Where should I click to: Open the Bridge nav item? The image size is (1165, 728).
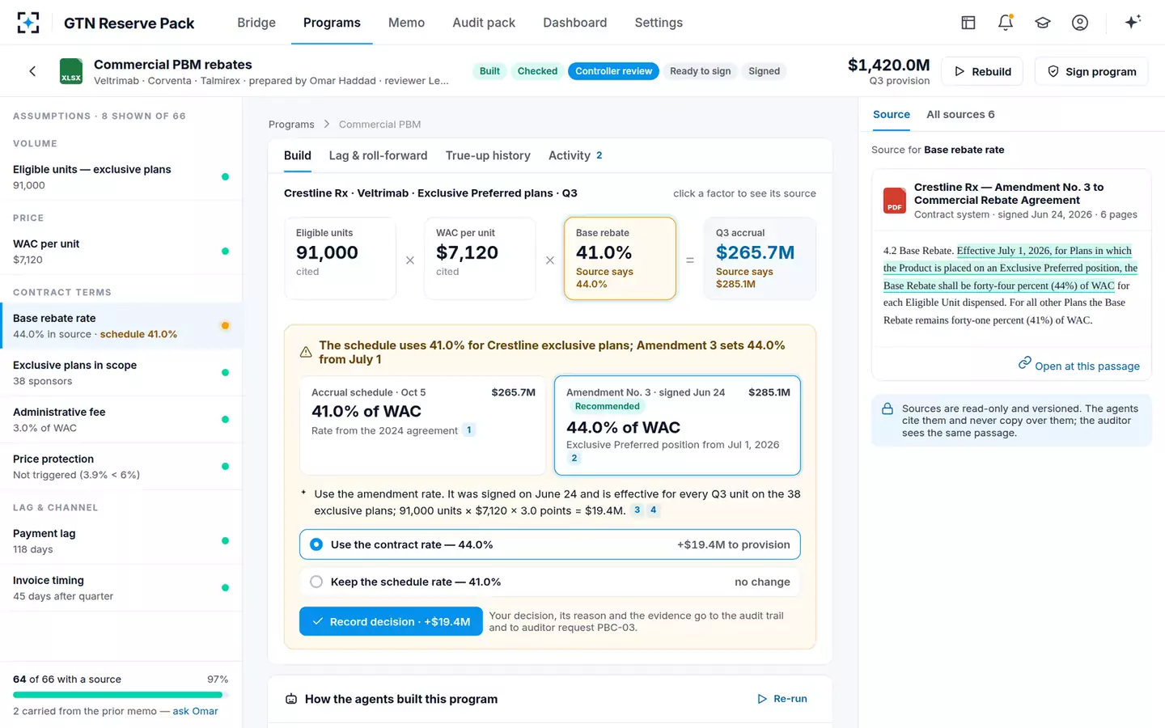pos(256,23)
